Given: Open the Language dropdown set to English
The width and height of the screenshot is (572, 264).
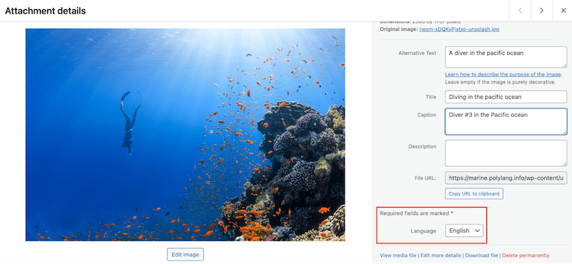Looking at the screenshot, I should pyautogui.click(x=464, y=230).
